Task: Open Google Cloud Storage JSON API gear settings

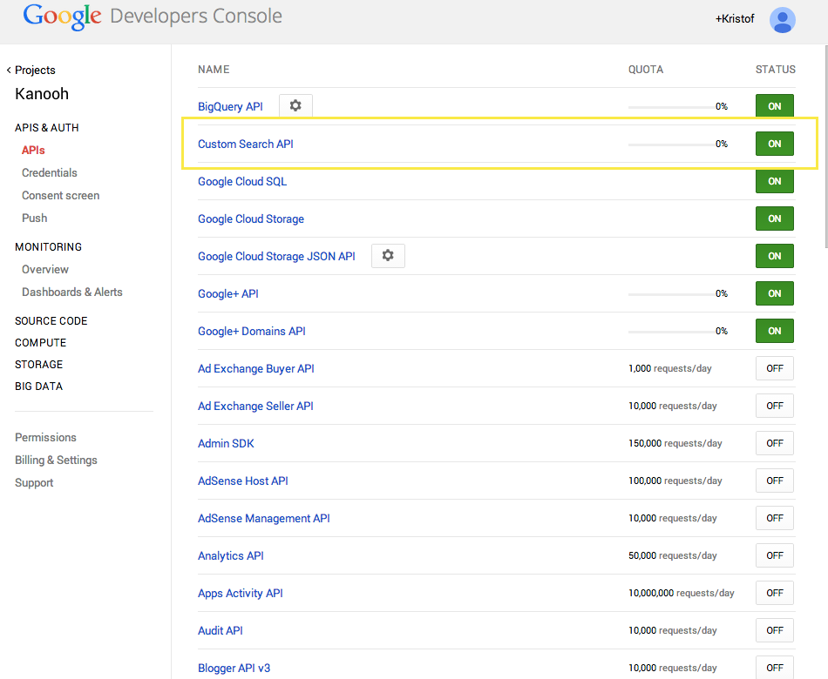Action: click(388, 256)
